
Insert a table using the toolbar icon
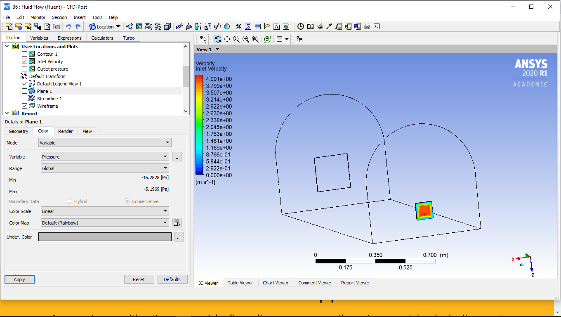[258, 26]
